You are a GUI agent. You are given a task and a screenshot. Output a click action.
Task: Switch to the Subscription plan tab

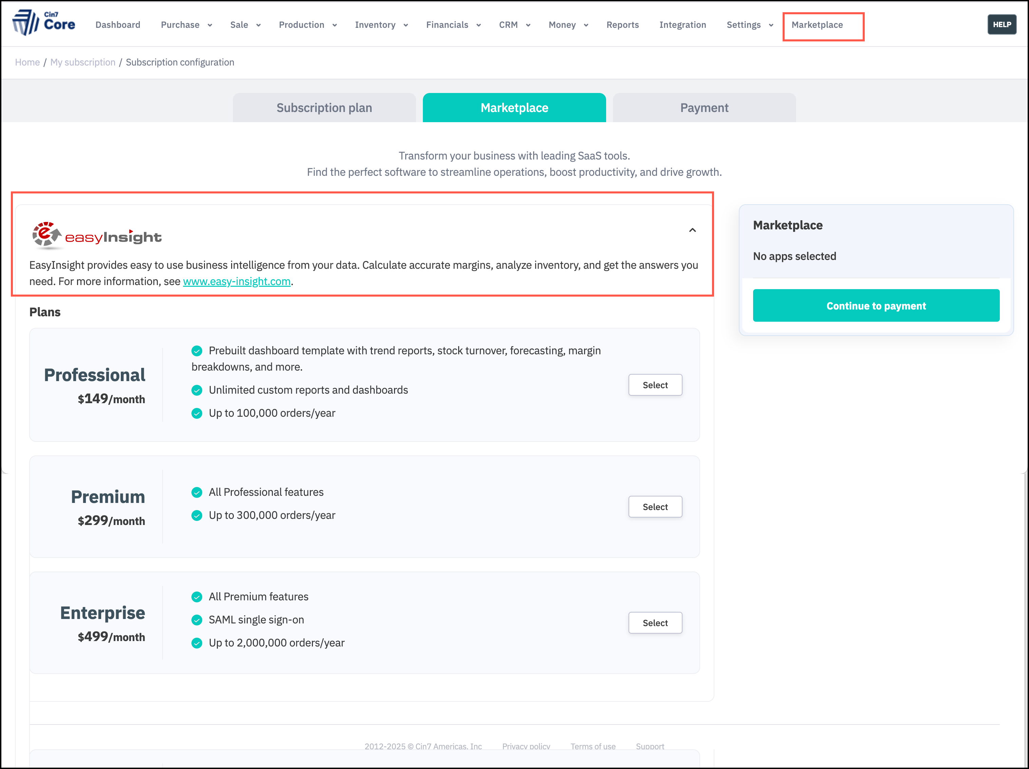pos(324,108)
